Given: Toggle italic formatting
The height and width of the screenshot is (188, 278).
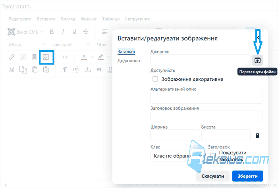Looking at the screenshot, I should coord(63,32).
